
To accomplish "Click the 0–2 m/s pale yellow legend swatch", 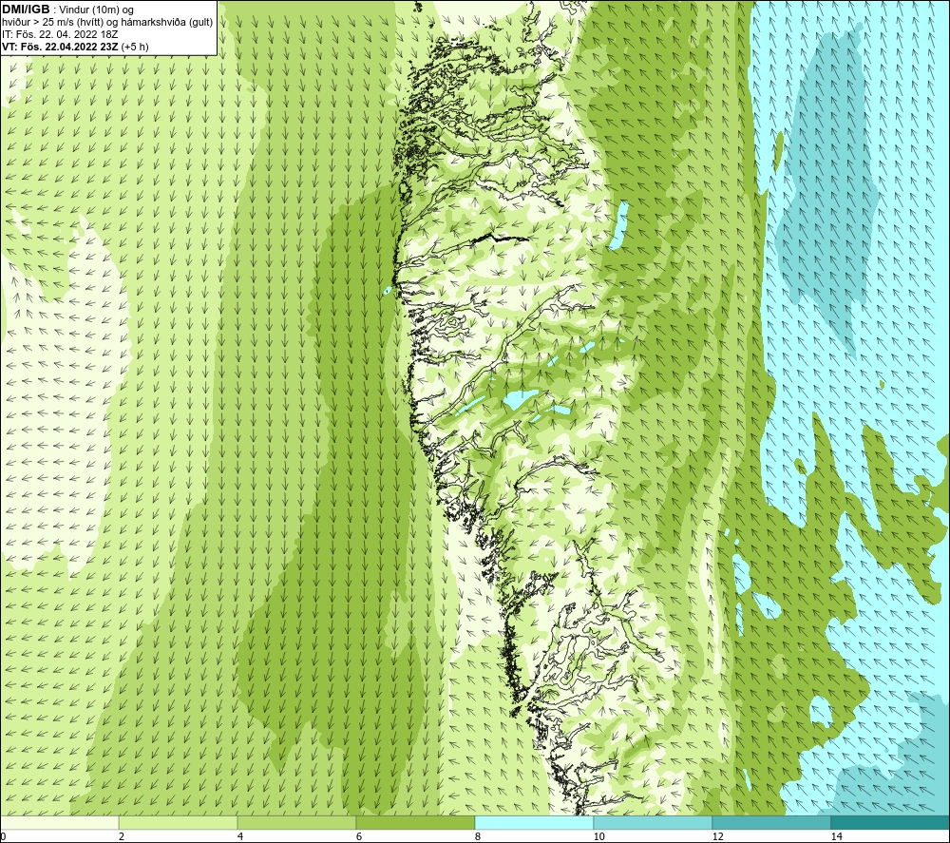I will (x=59, y=822).
